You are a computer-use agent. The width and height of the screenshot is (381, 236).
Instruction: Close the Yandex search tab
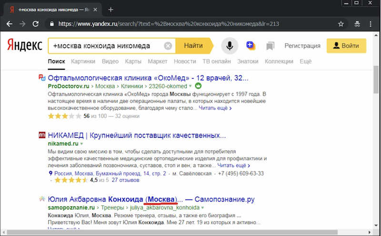(95, 9)
